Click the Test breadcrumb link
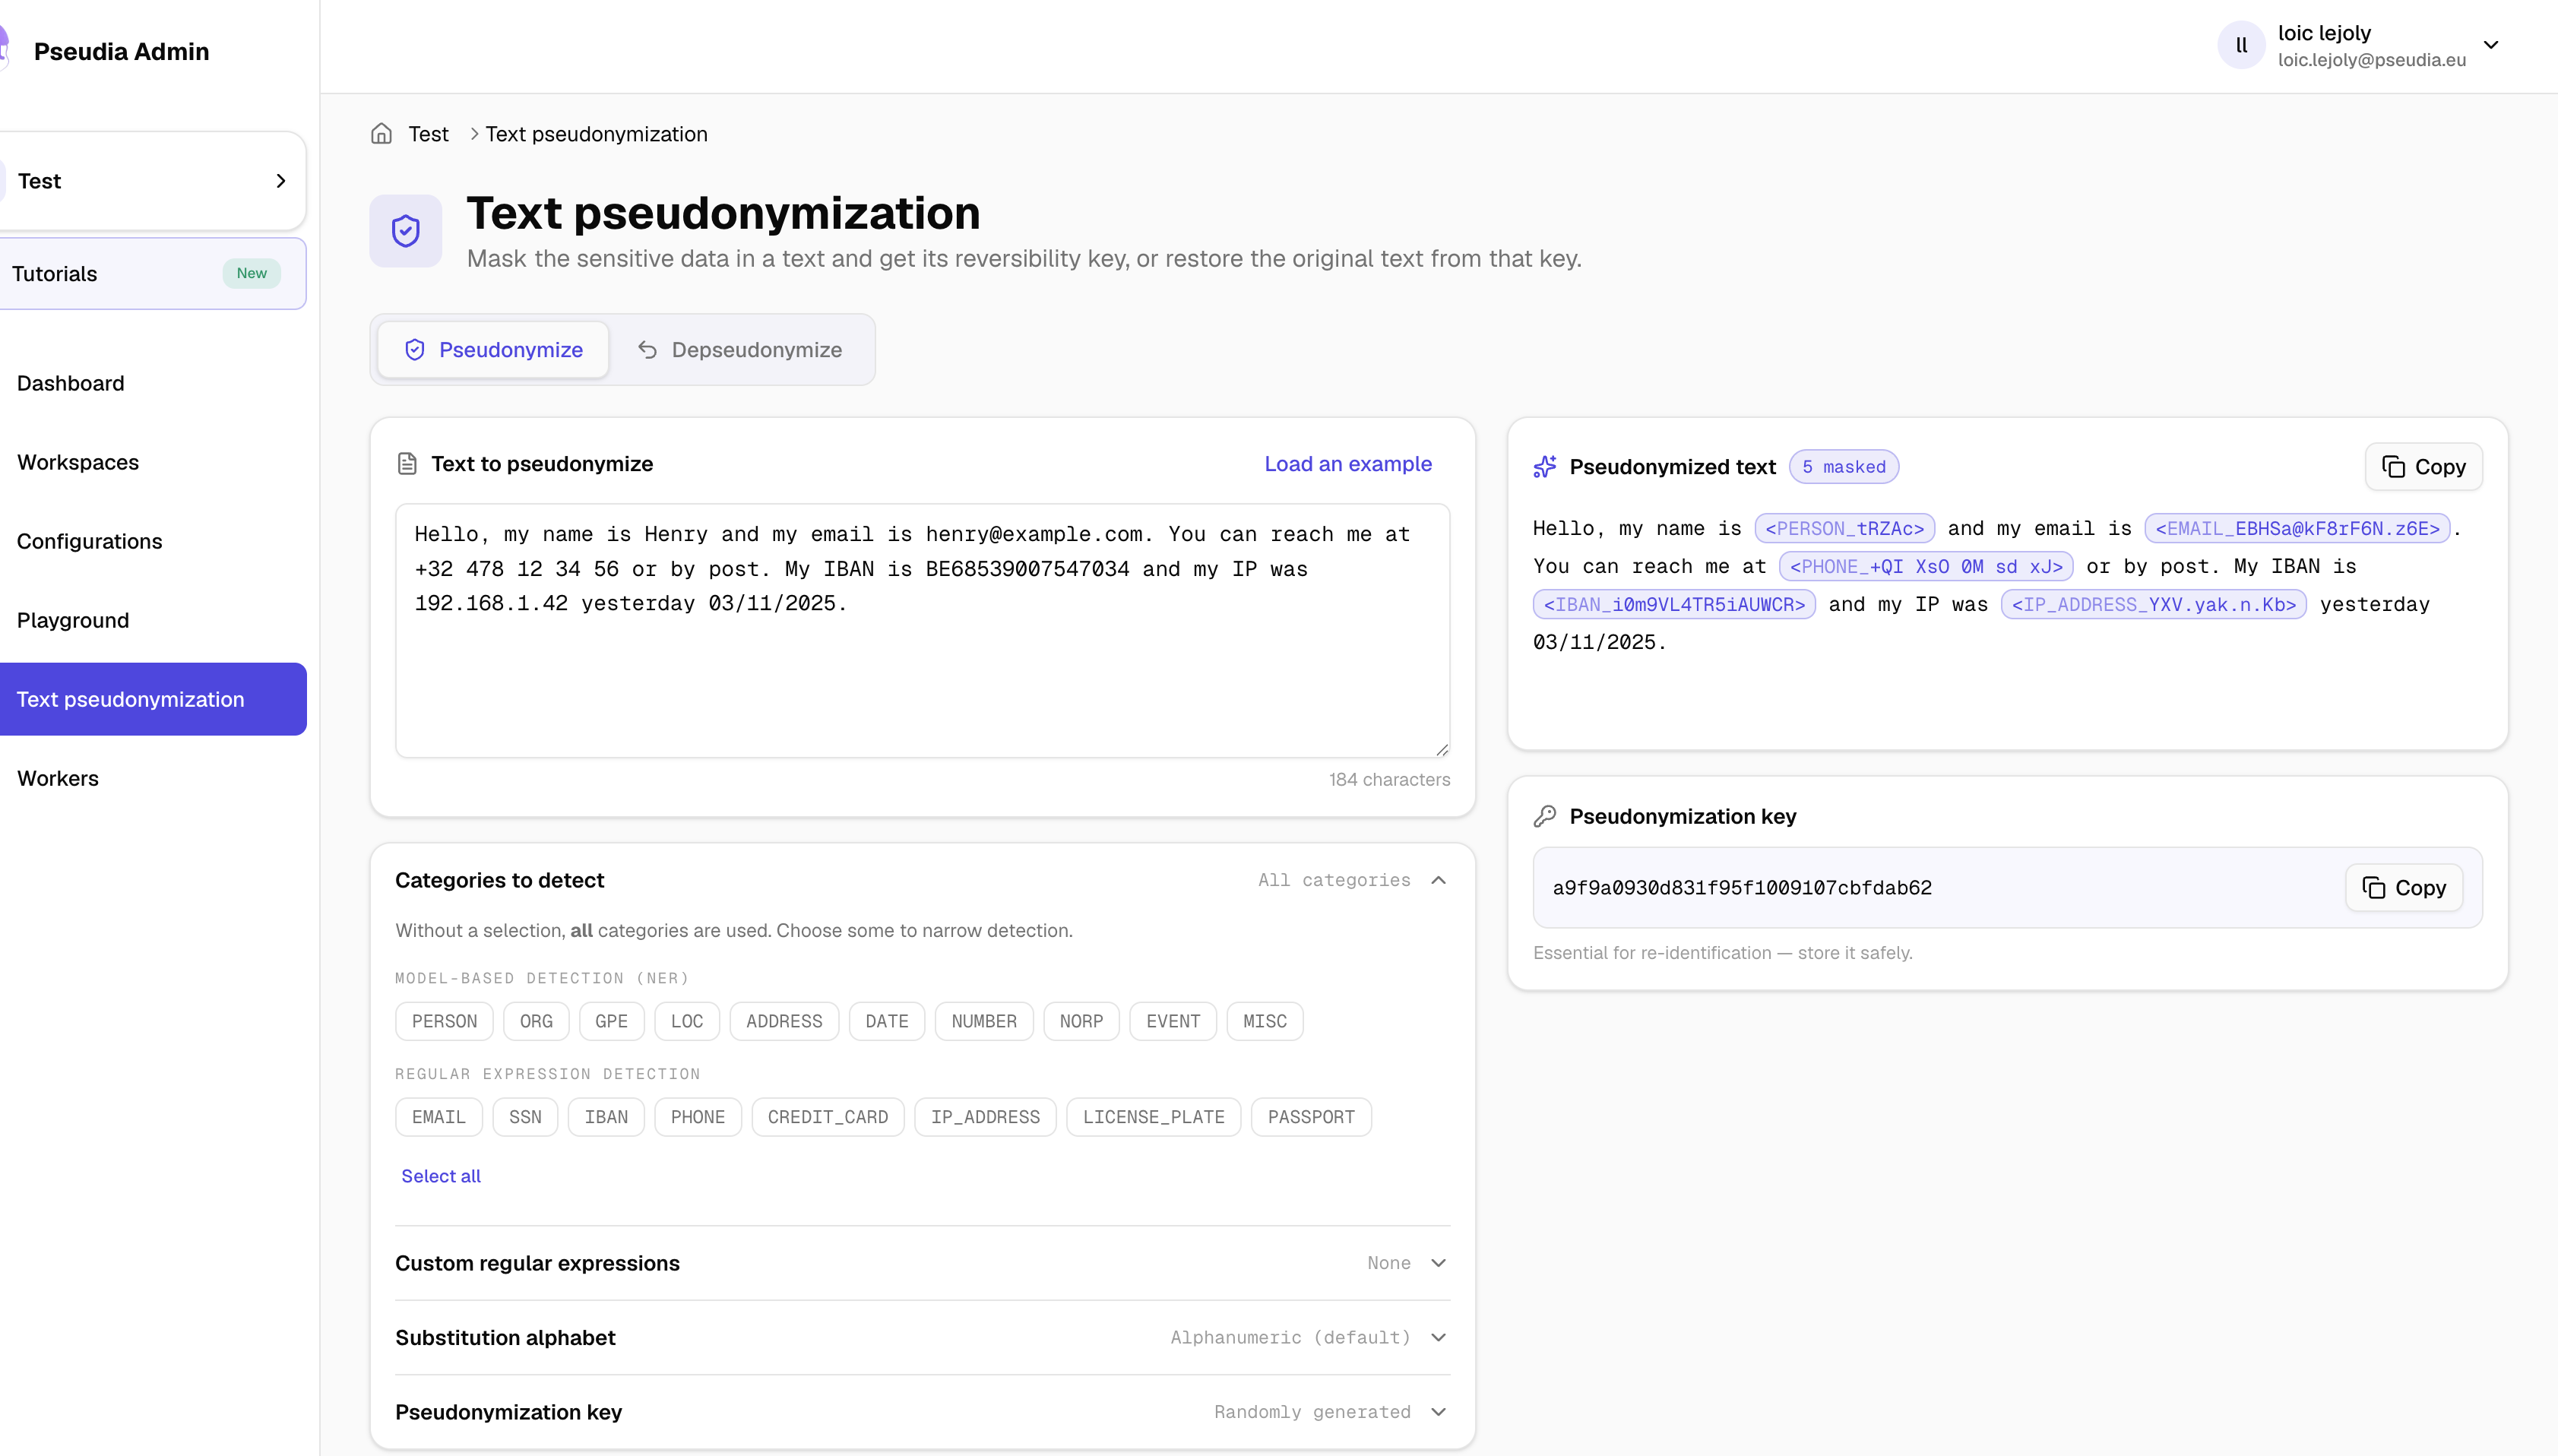The image size is (2558, 1456). 428,134
